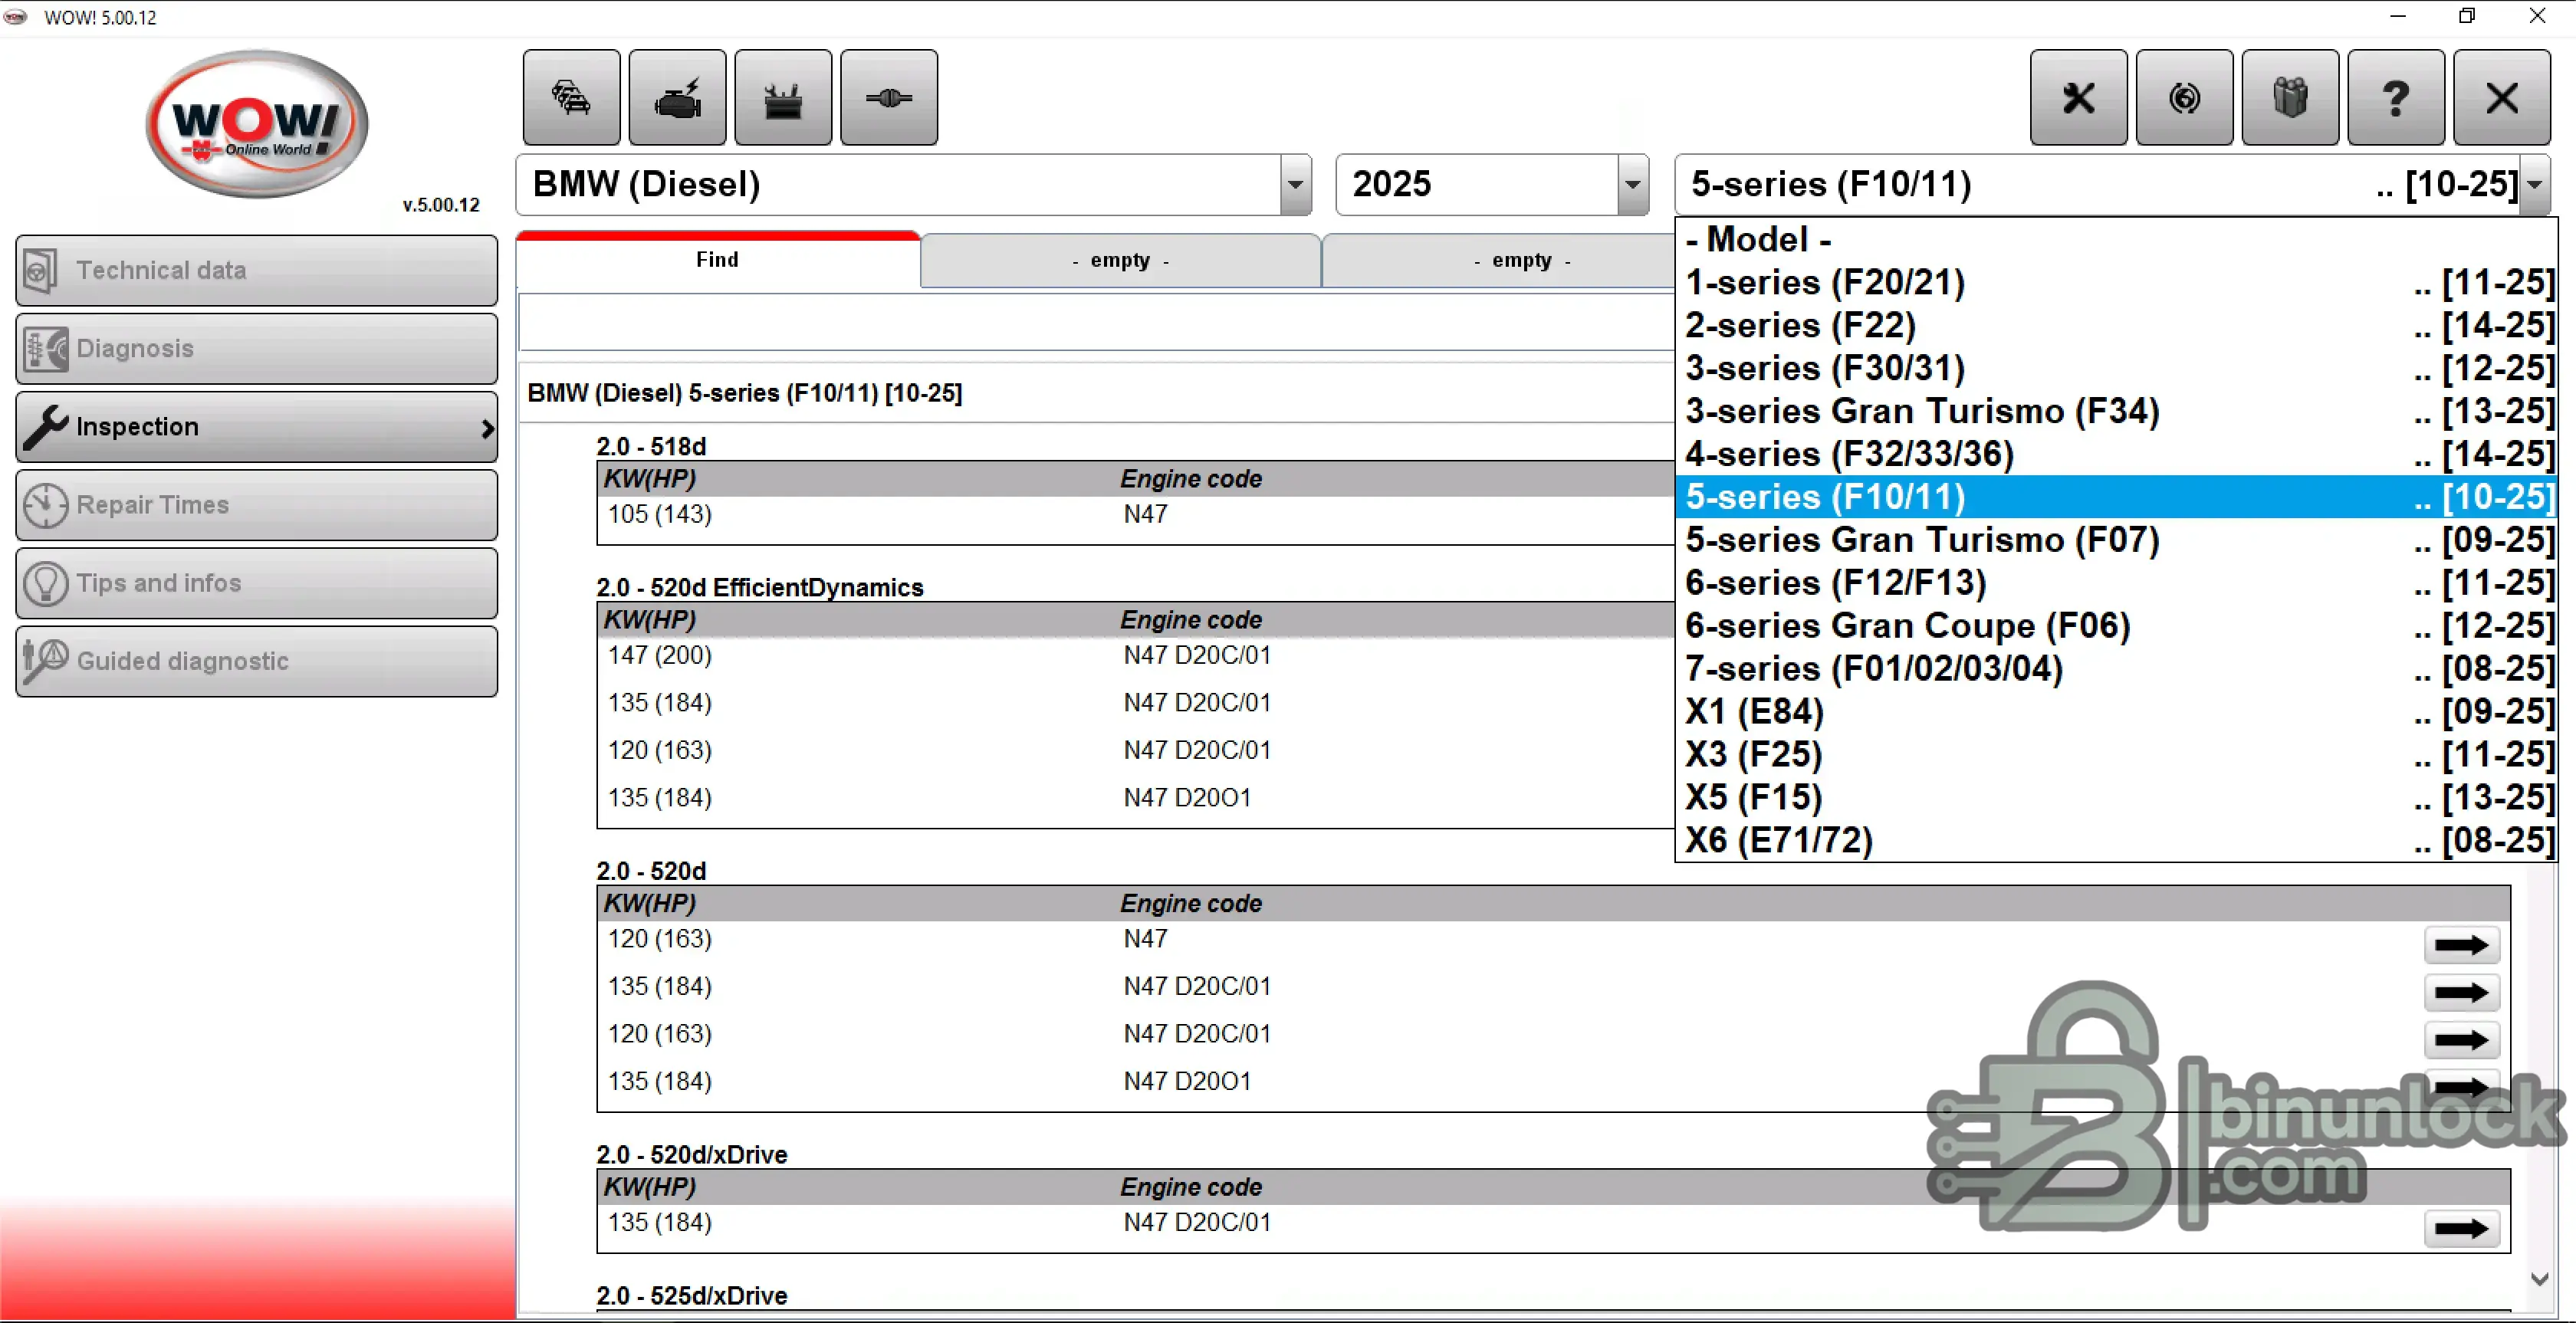The height and width of the screenshot is (1323, 2576).
Task: Open the Repair Times section
Action: [x=257, y=505]
